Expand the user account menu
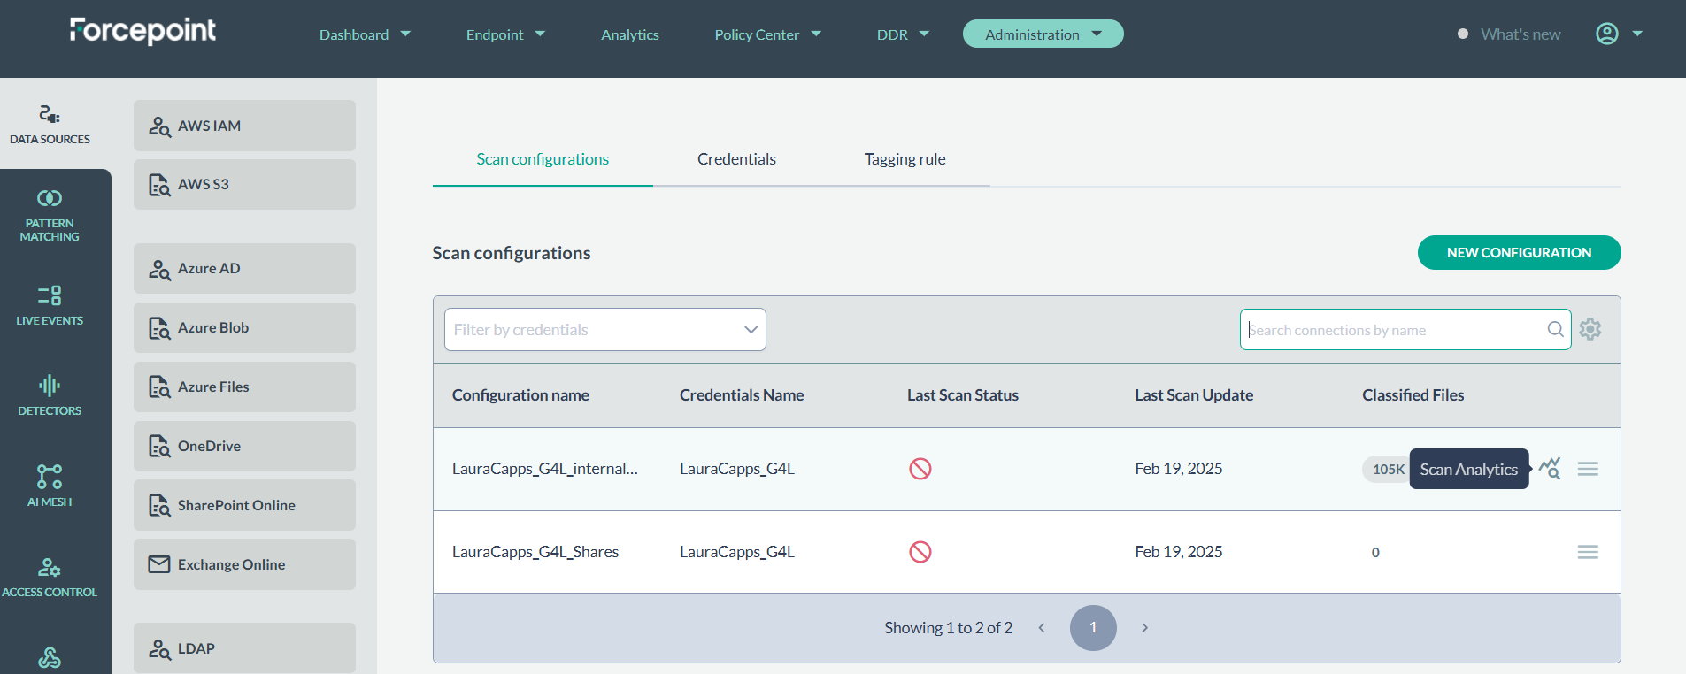Screen dimensions: 1686x674 pos(1619,34)
